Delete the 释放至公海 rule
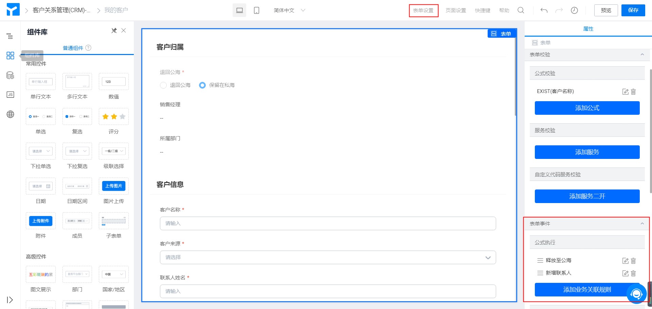Image resolution: width=652 pixels, height=309 pixels. point(633,261)
